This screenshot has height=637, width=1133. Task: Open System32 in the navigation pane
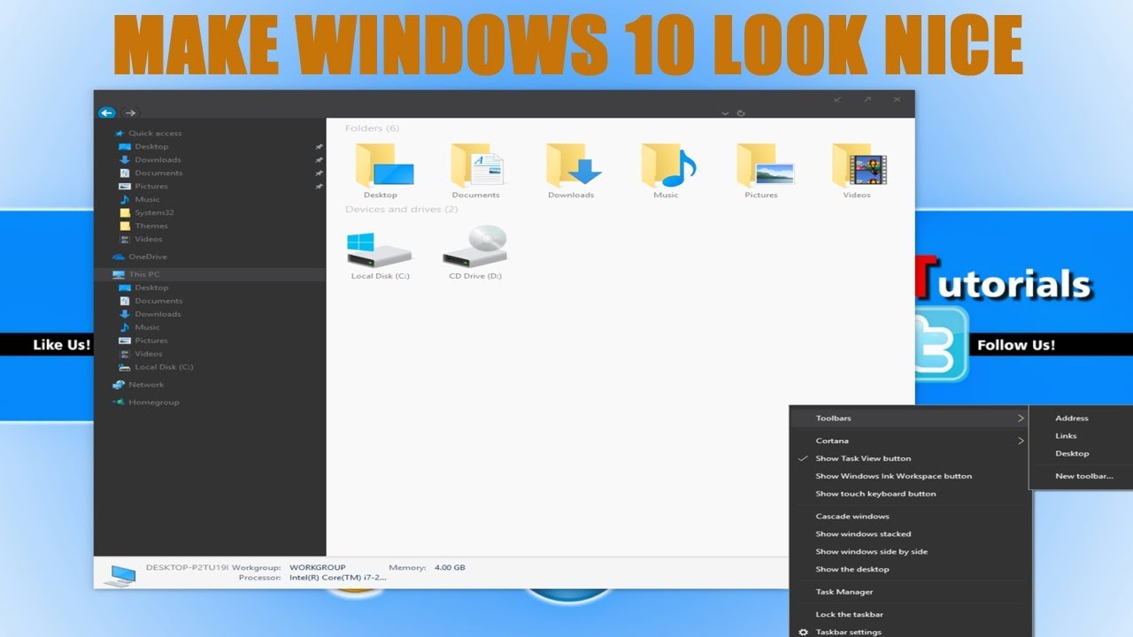154,213
